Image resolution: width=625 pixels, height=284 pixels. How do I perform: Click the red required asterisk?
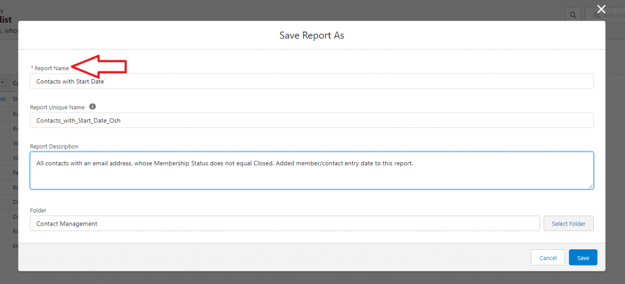(32, 68)
